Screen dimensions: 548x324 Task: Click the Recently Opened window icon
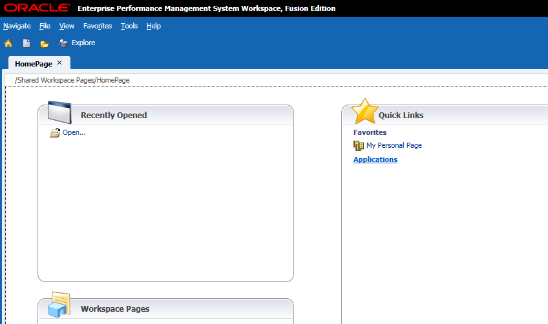[x=59, y=112]
